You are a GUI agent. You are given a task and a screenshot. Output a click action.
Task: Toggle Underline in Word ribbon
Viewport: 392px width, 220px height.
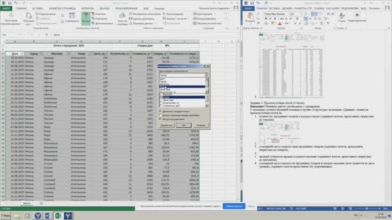coord(275,19)
